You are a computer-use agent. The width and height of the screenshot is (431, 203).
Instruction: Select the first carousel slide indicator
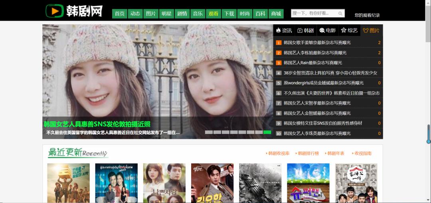click(209, 132)
